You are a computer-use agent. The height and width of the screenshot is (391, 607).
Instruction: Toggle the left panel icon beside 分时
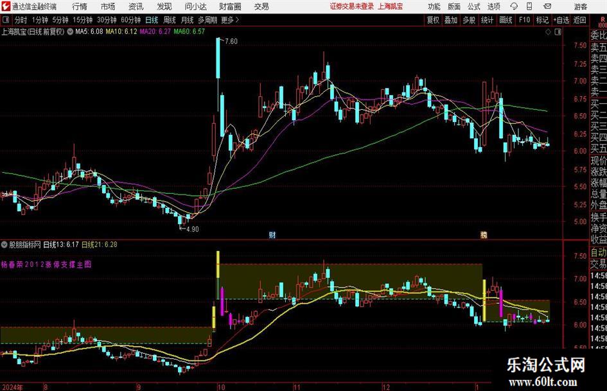pos(5,20)
